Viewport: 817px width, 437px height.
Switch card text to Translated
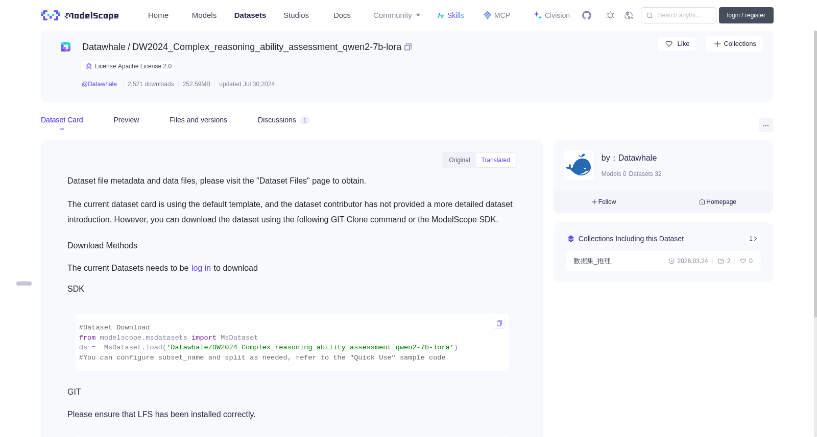click(495, 160)
